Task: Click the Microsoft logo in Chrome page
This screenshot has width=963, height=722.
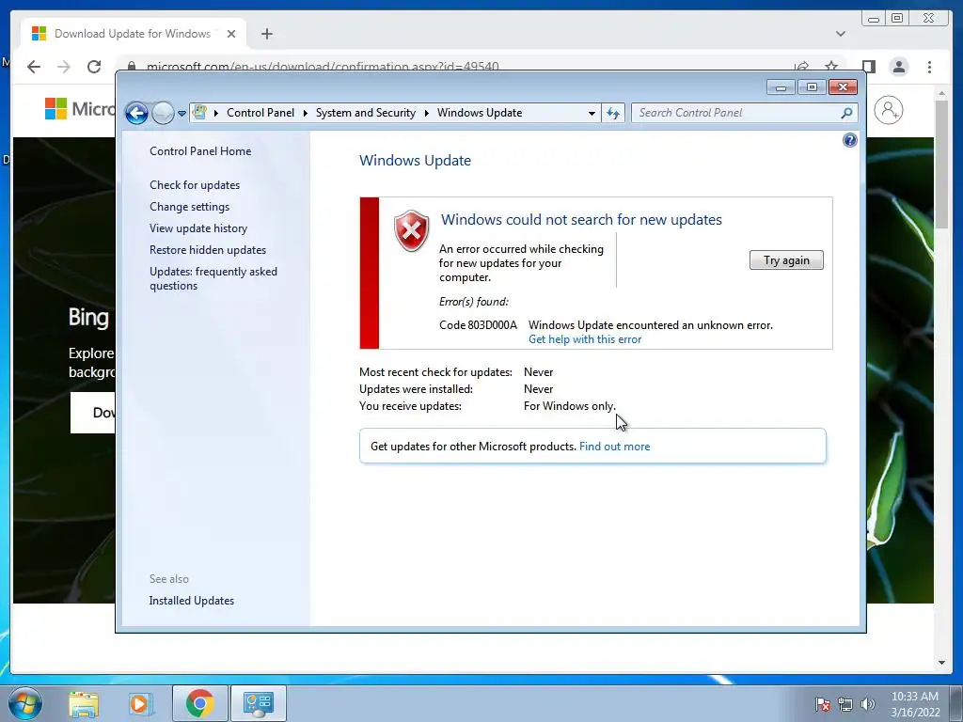Action: pyautogui.click(x=80, y=109)
